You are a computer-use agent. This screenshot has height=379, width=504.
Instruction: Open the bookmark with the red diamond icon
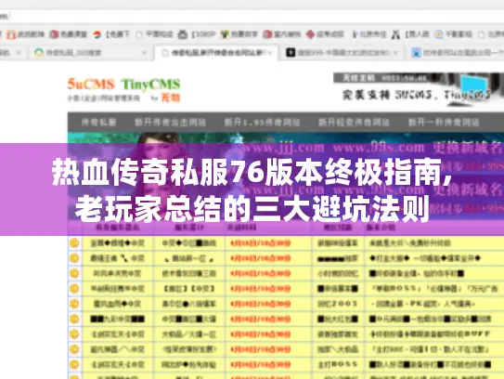[325, 34]
